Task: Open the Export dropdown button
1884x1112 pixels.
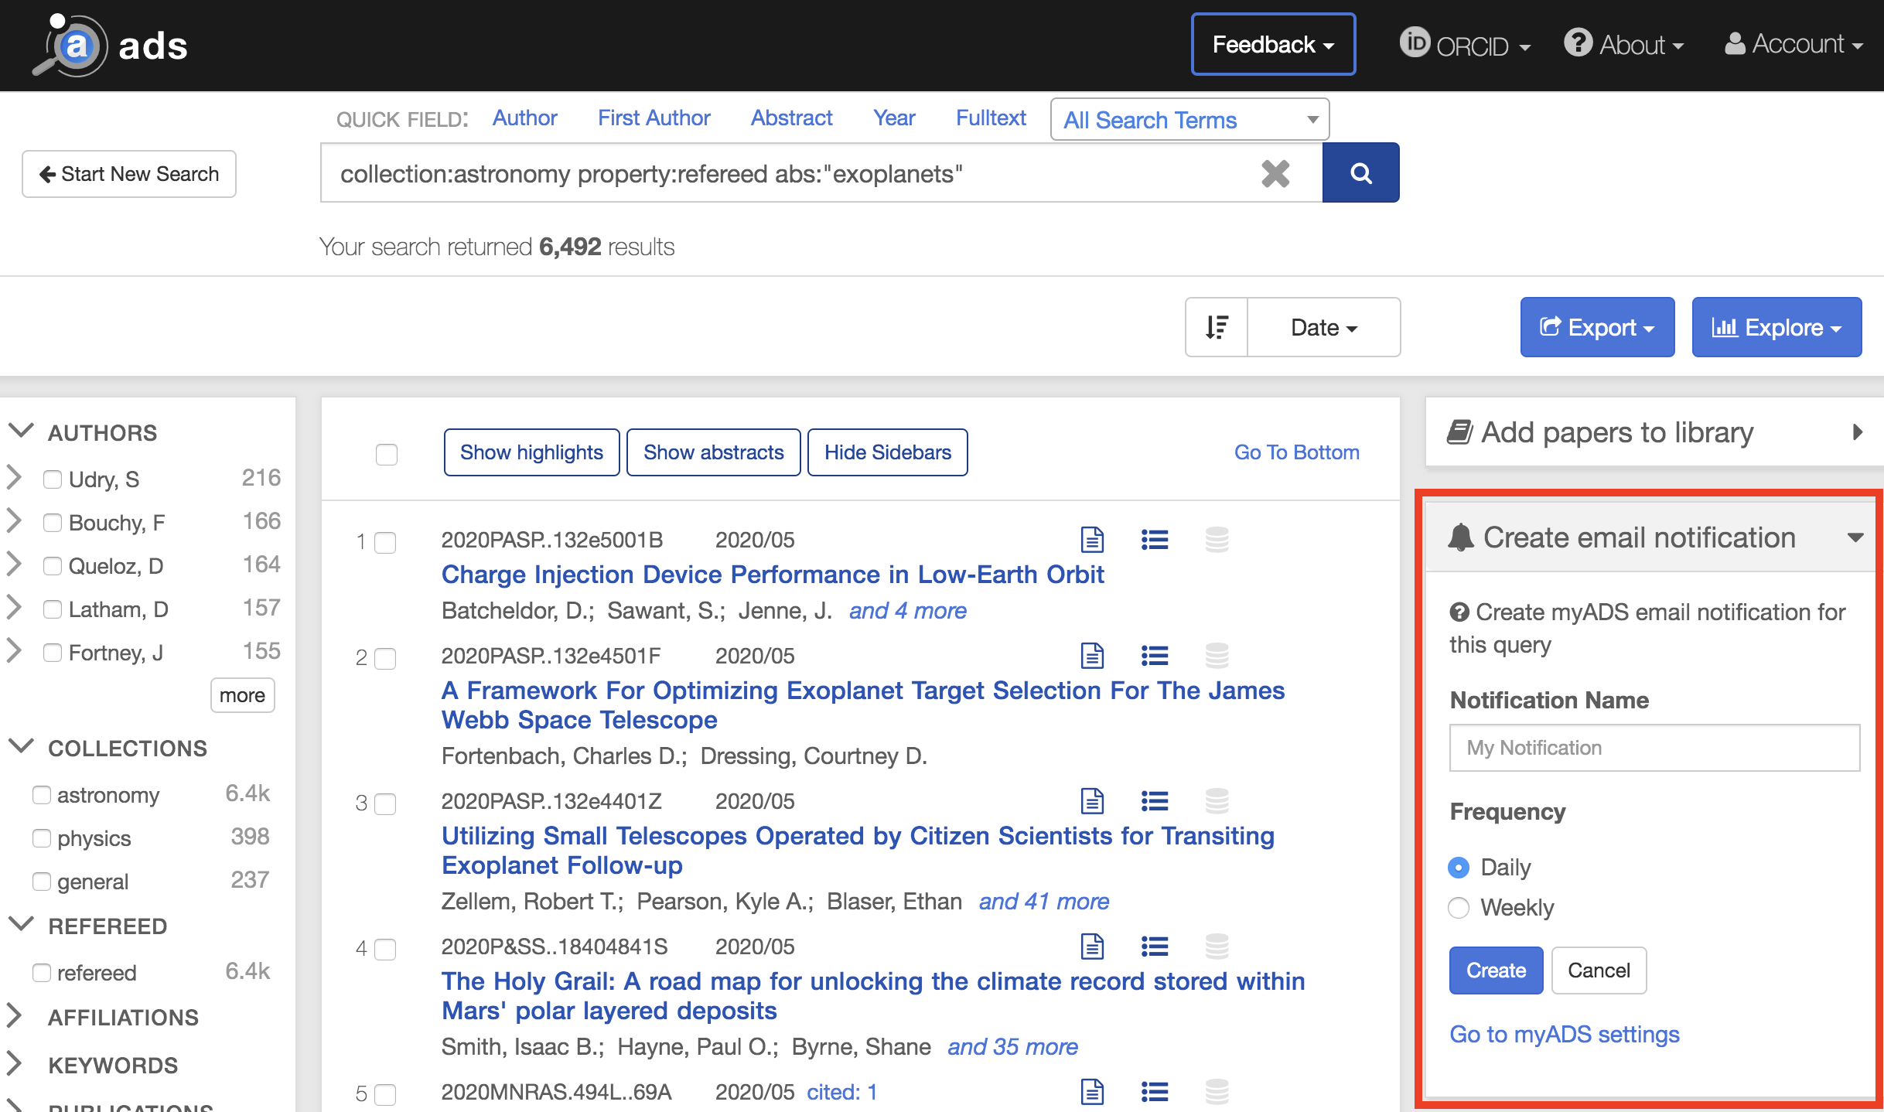Action: pyautogui.click(x=1597, y=327)
